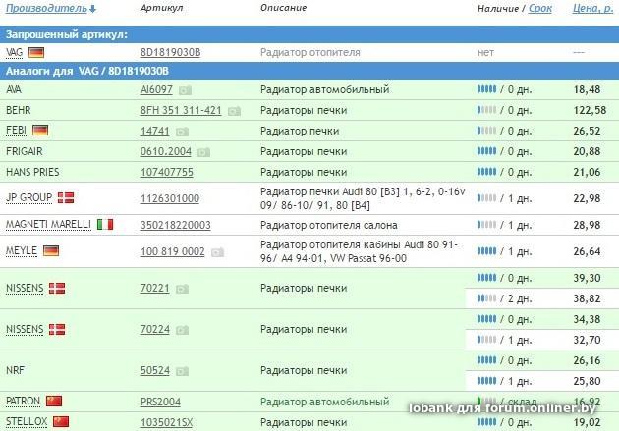Open JP GROUP article 1126301000
Viewport: 619px width, 431px height.
coord(170,198)
